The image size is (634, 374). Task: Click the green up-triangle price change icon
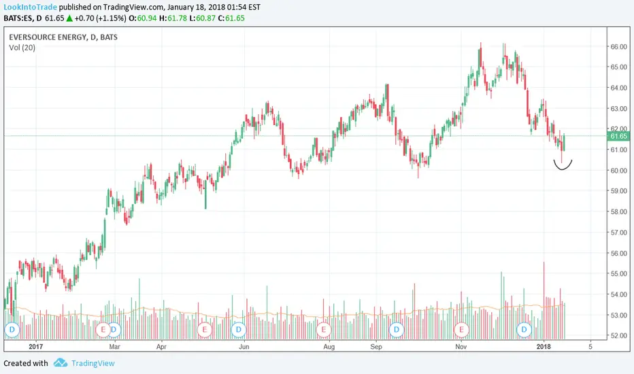point(69,18)
